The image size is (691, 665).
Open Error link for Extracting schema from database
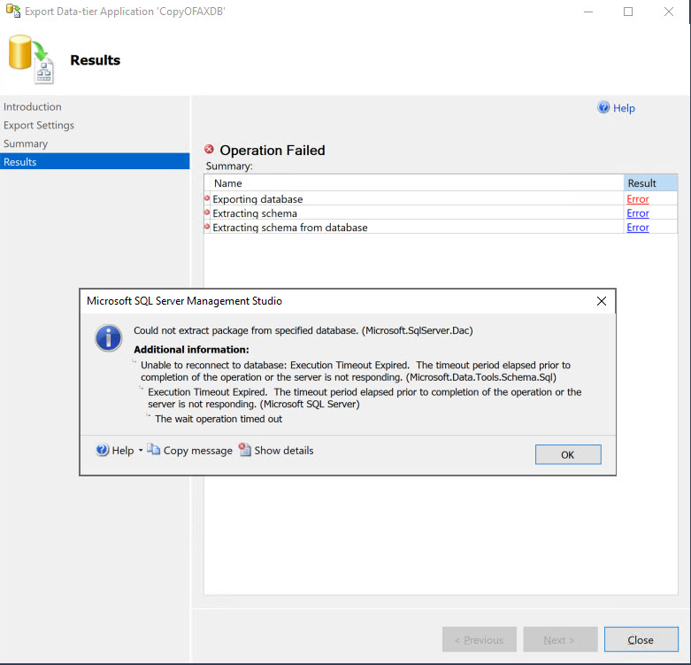pyautogui.click(x=637, y=228)
